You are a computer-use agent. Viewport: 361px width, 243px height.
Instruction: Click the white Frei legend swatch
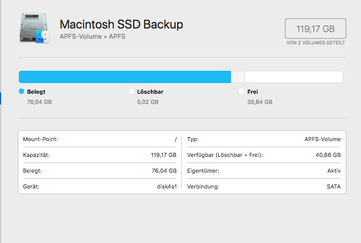pos(242,92)
